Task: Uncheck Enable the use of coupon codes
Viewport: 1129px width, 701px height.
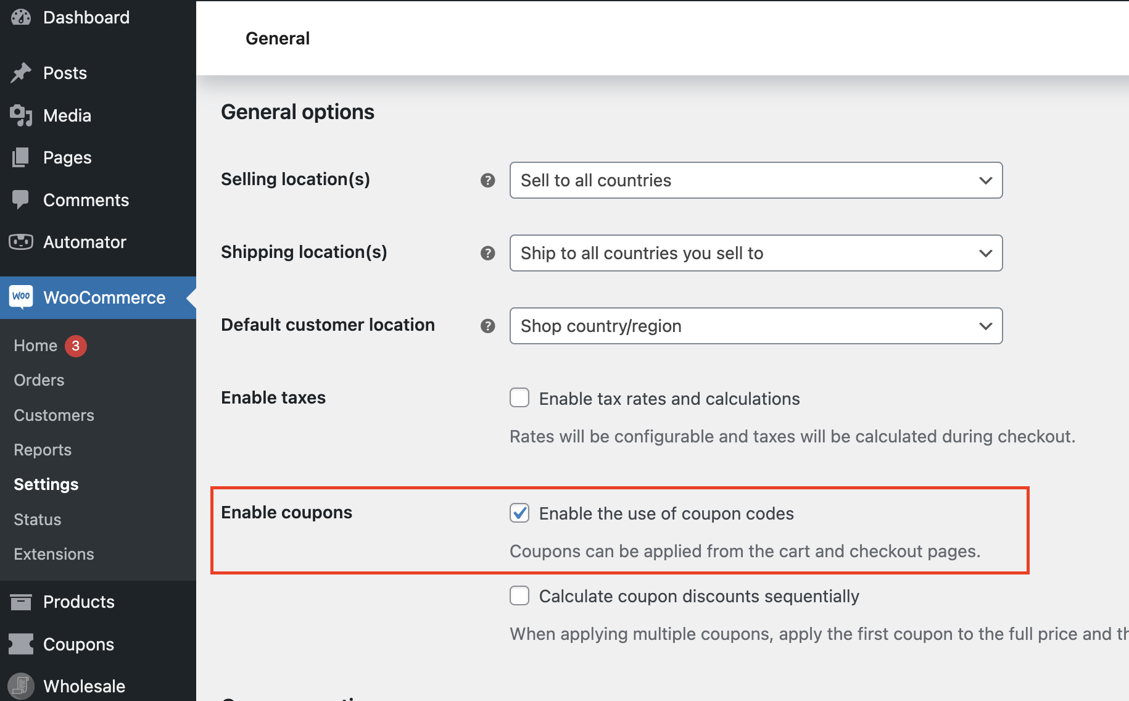Action: (x=519, y=513)
